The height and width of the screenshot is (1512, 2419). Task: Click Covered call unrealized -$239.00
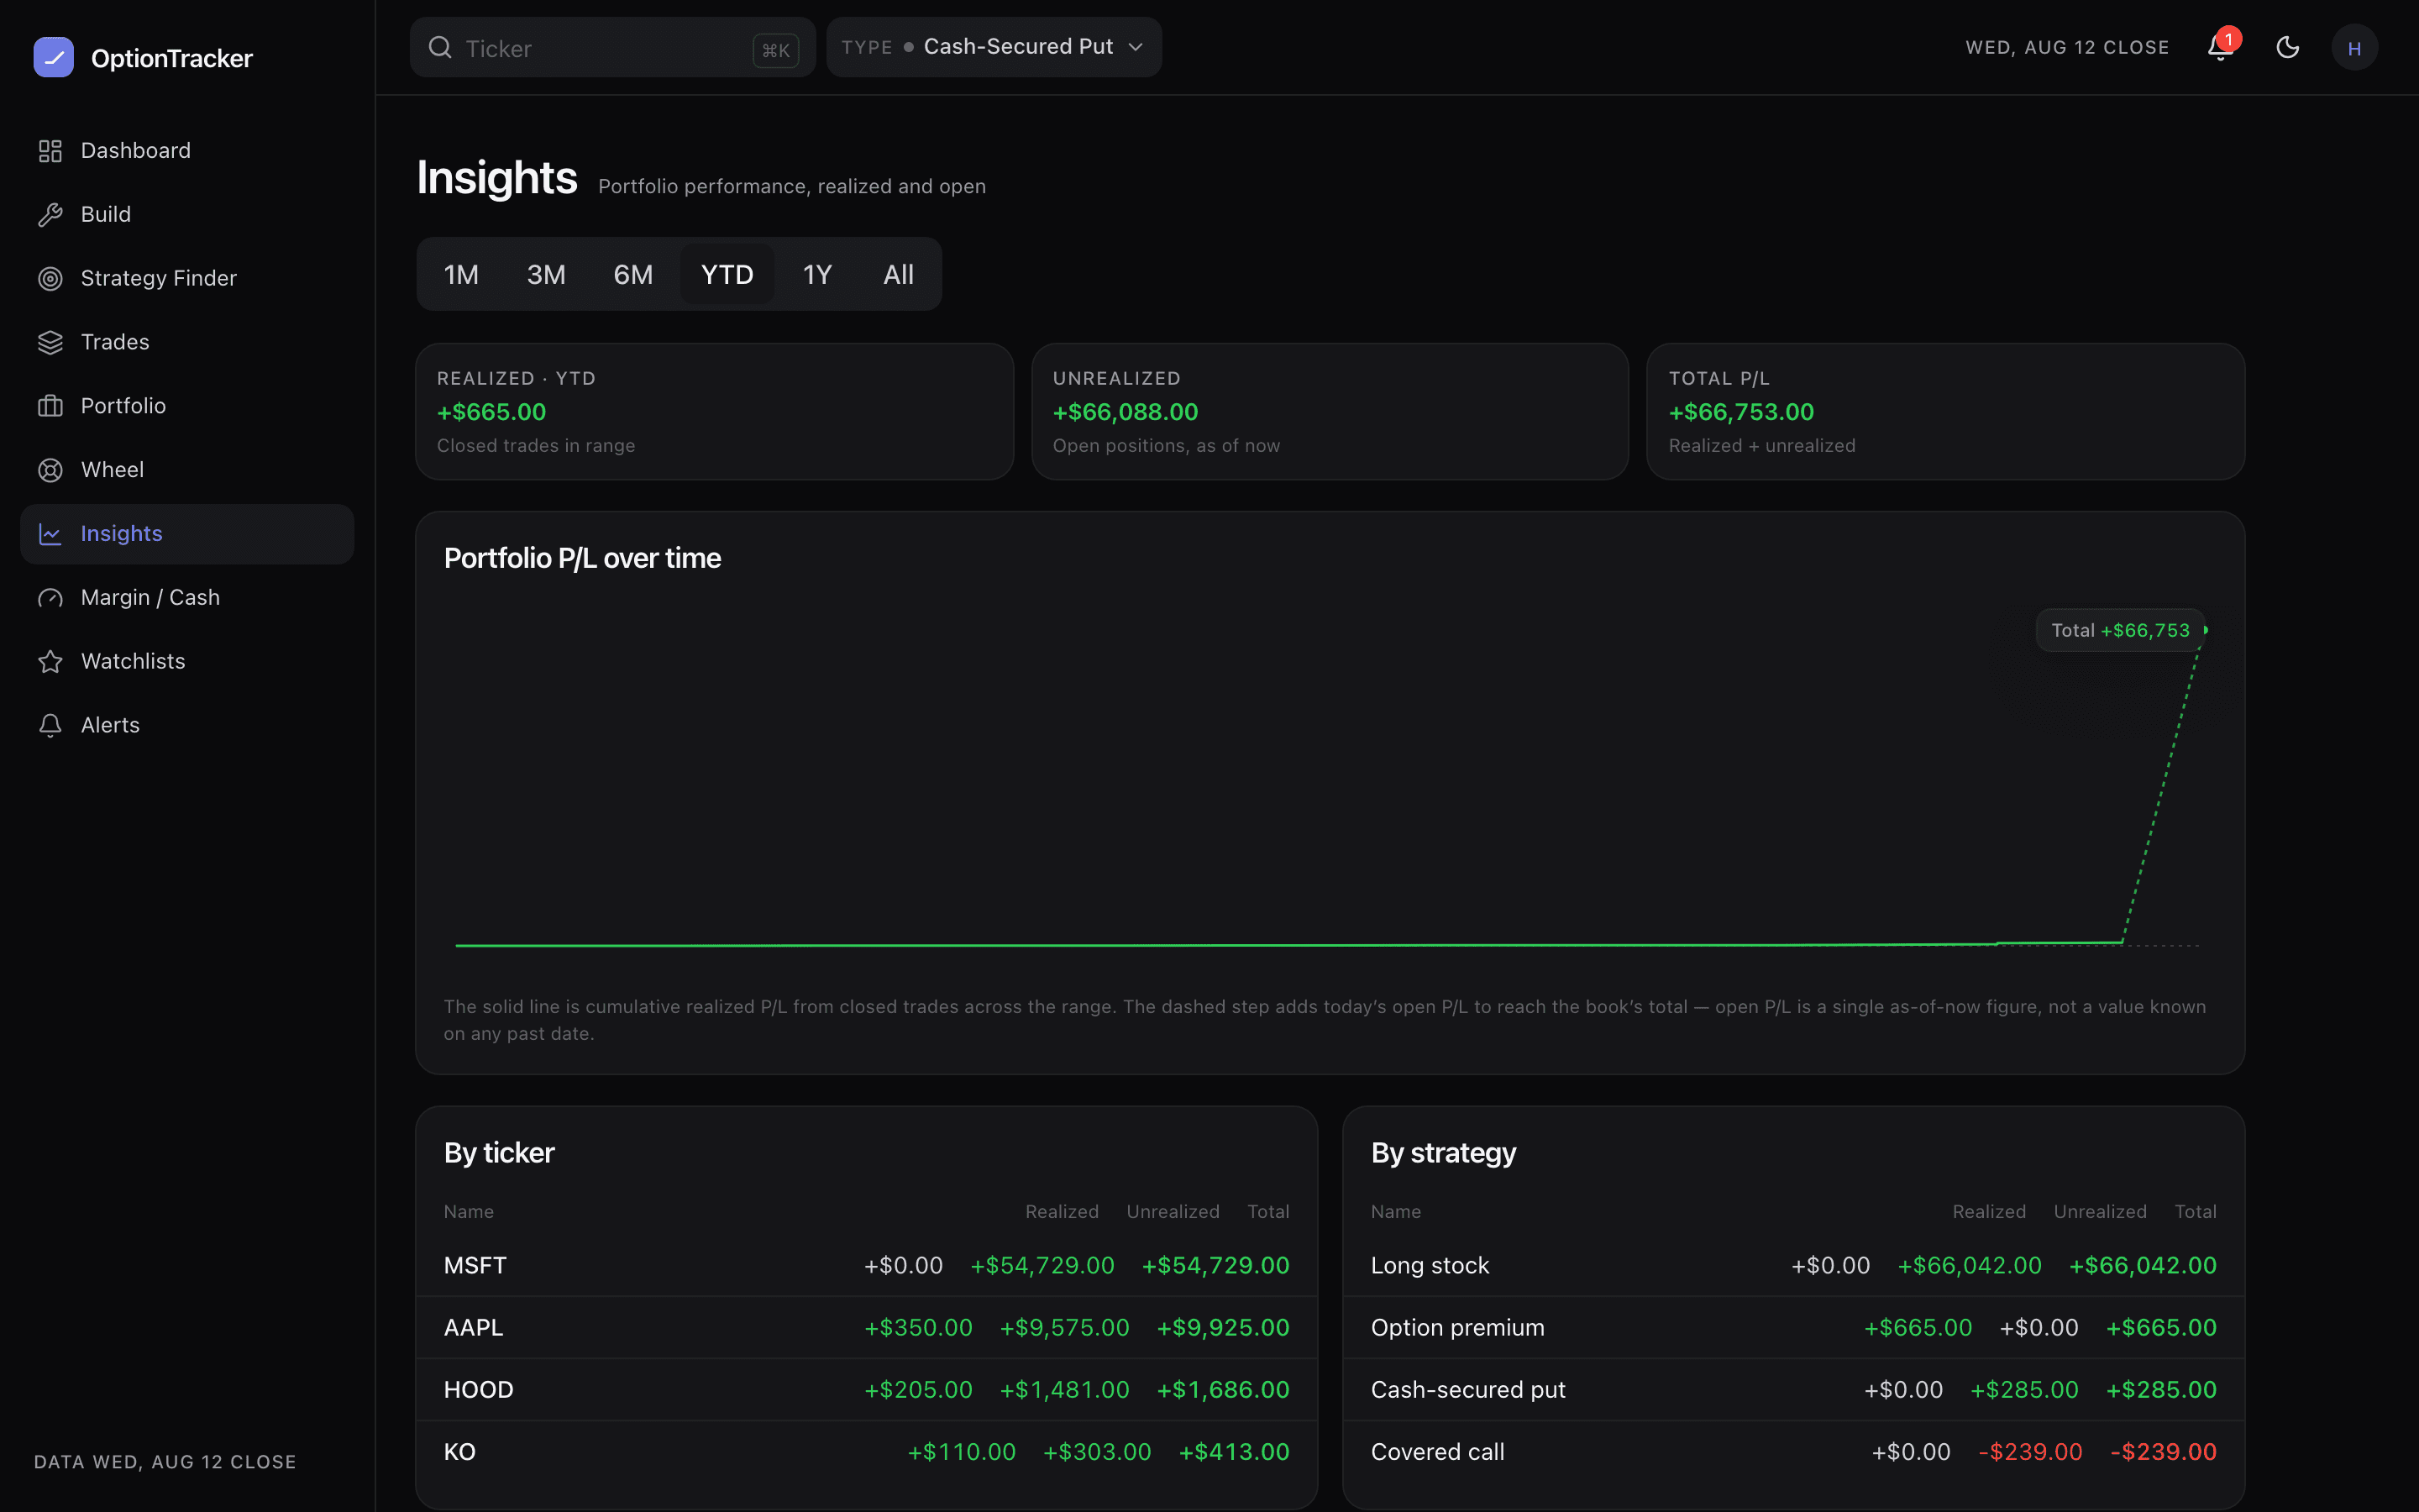tap(2030, 1452)
